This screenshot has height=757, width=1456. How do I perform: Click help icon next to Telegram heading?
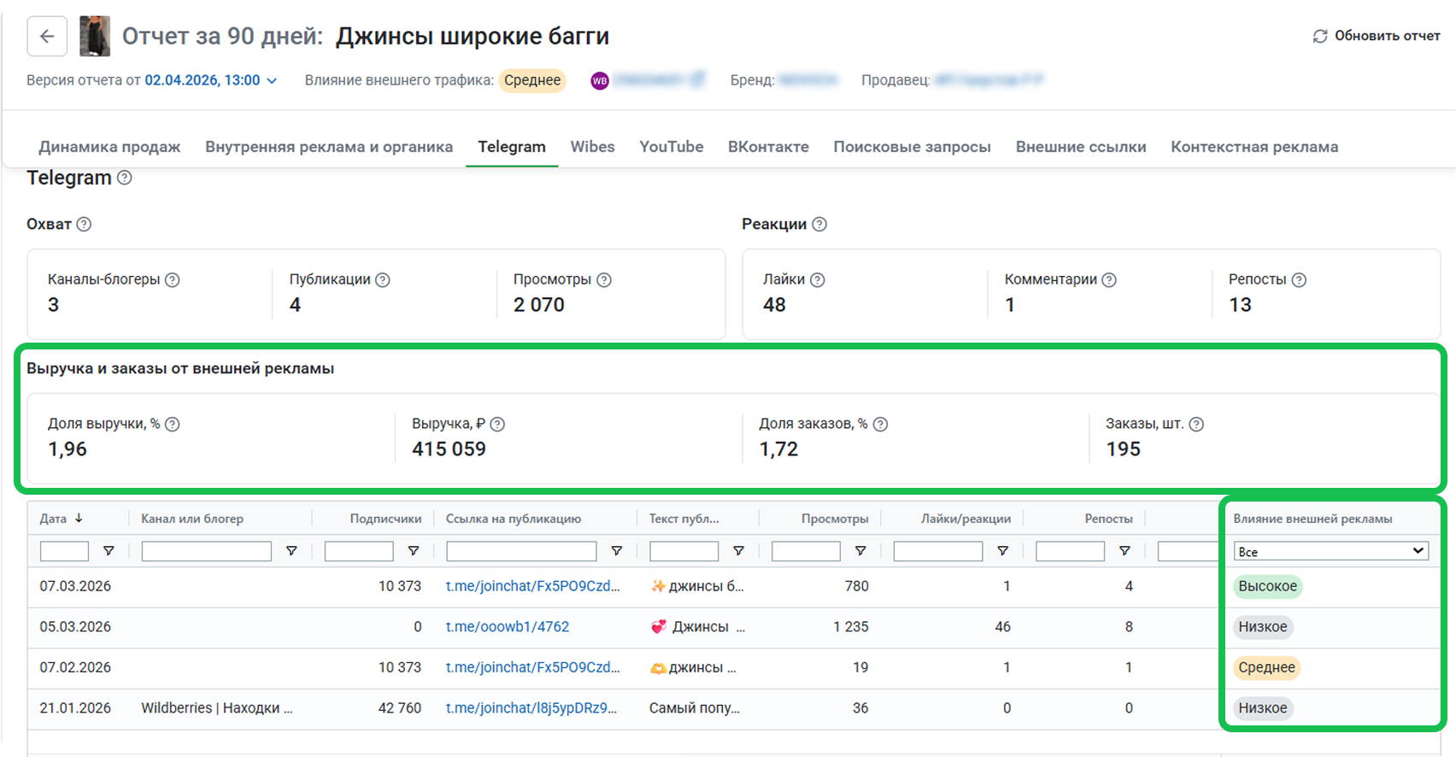[x=125, y=178]
